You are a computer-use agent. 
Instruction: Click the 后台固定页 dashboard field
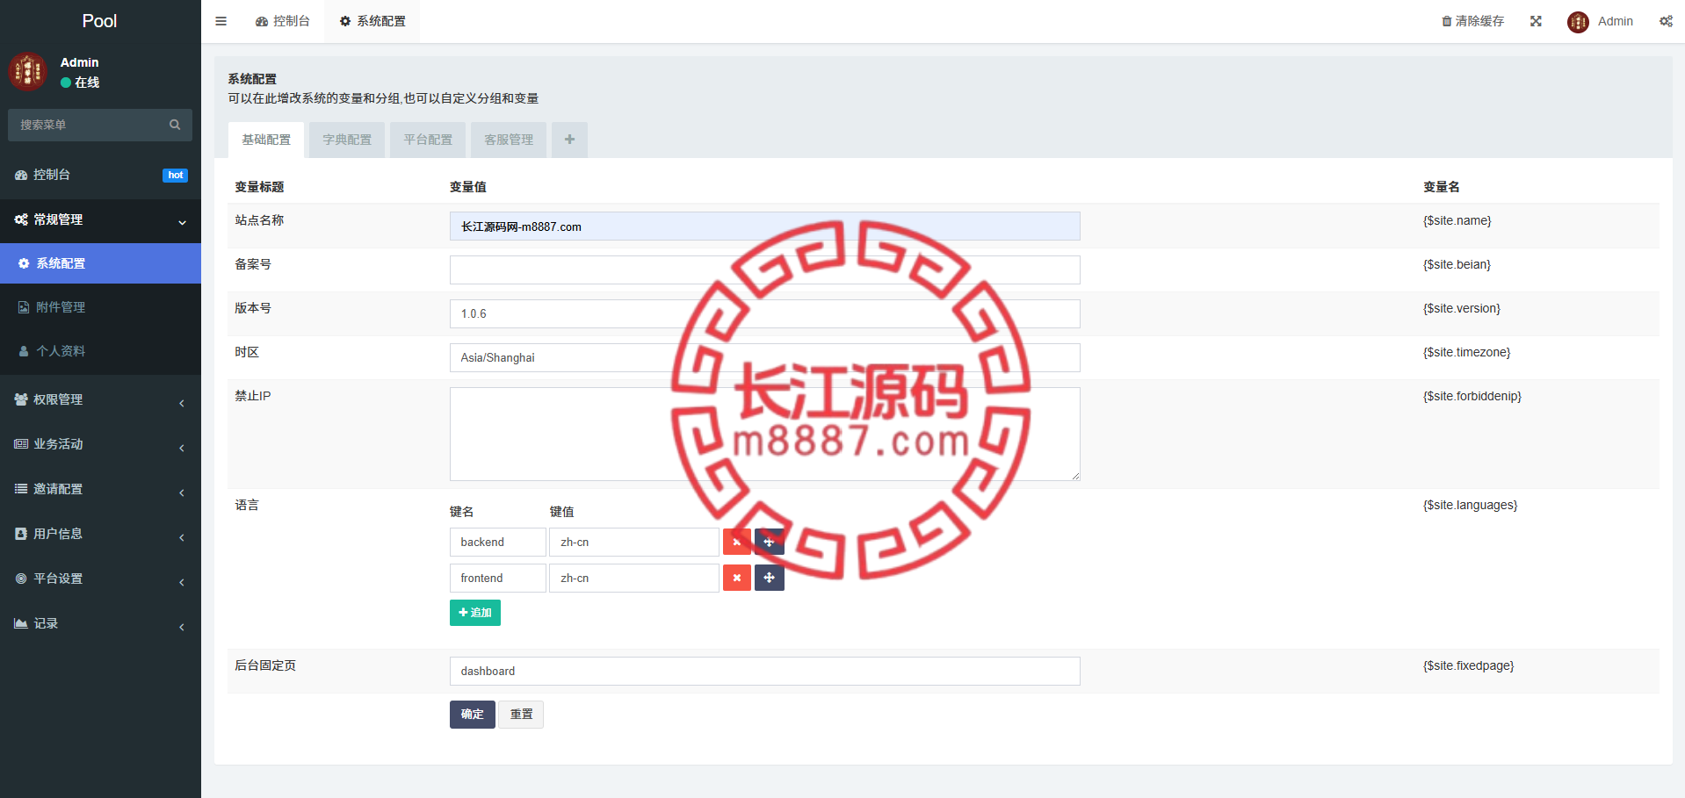(765, 672)
